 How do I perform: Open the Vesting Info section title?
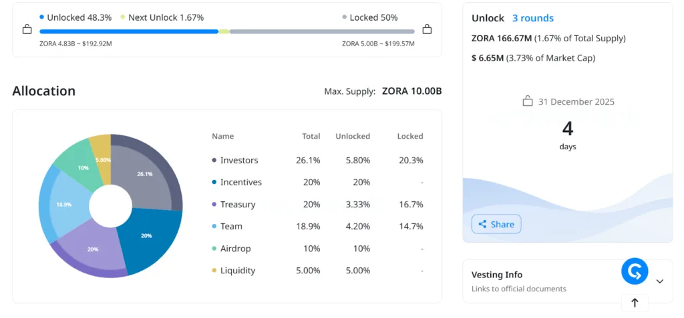tap(497, 275)
